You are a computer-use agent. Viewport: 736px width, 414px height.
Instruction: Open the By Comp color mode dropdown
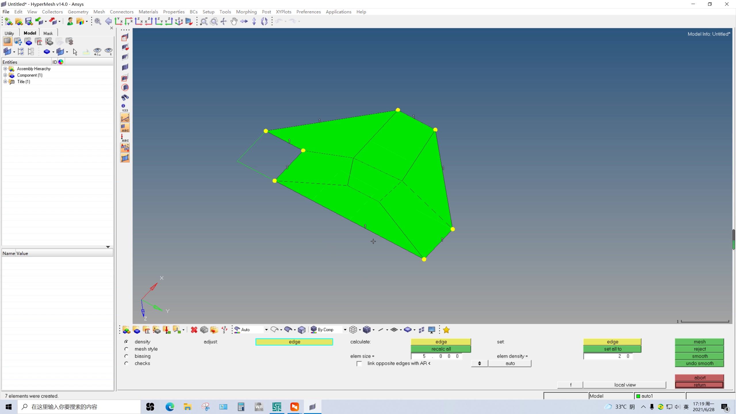[x=345, y=330]
